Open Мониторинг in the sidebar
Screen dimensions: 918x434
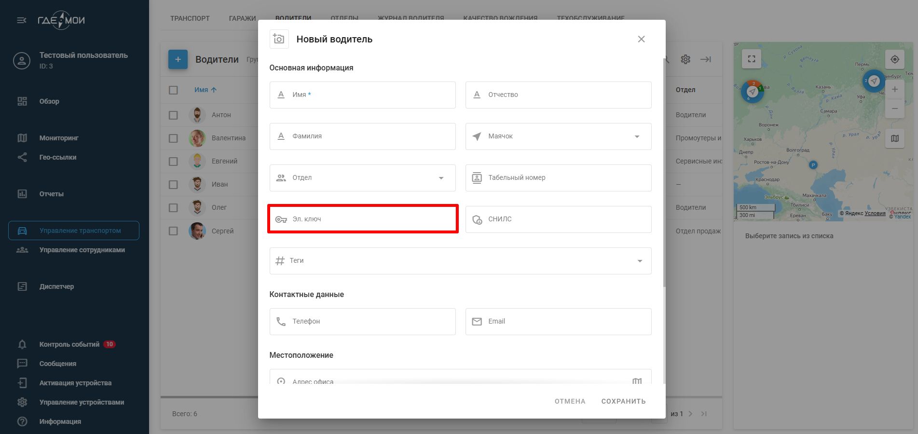point(59,138)
